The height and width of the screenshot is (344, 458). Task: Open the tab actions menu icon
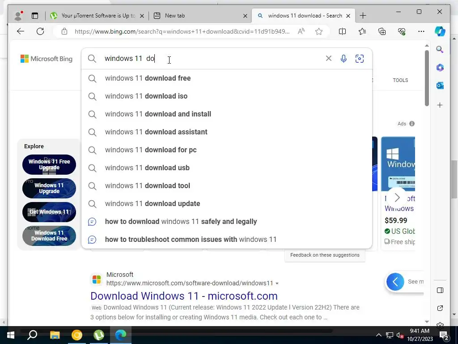[x=35, y=16]
